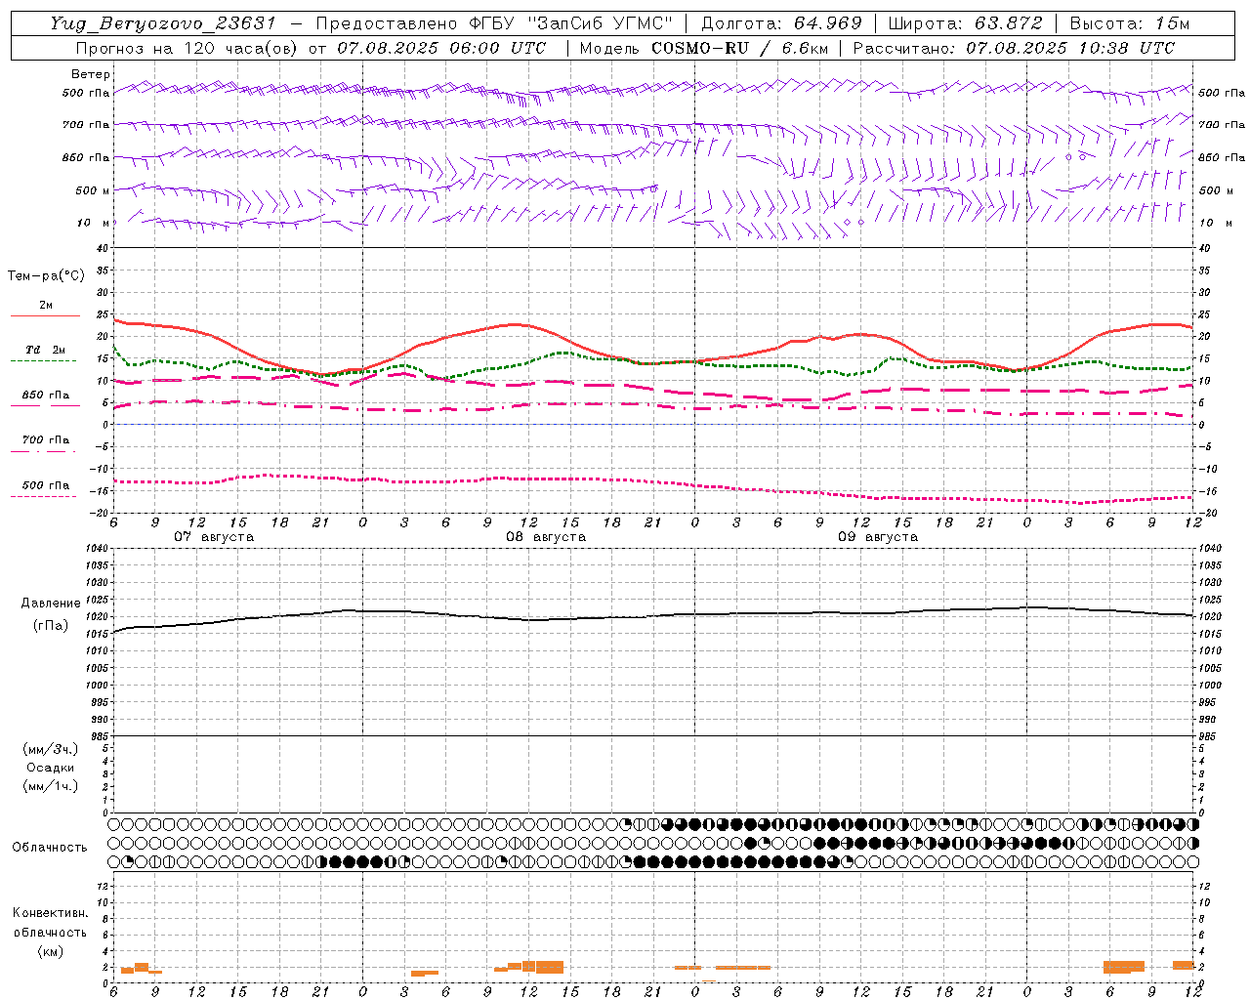1250x1000 pixels.
Task: Click the station title Yug_Beryozovo_23631
Action: click(x=163, y=23)
